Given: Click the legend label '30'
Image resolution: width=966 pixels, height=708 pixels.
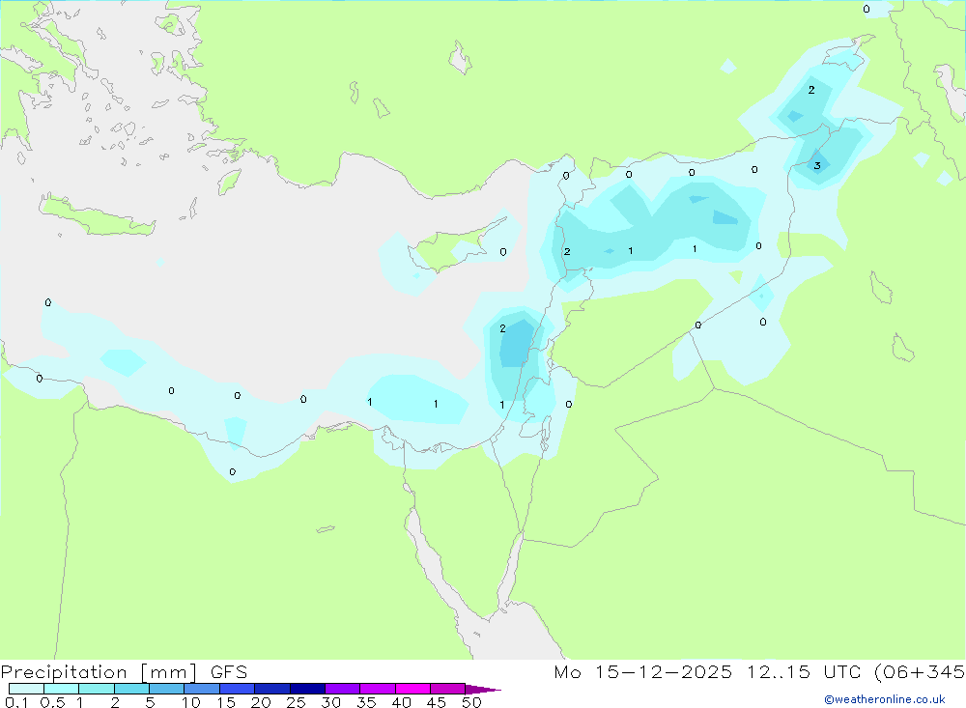Looking at the screenshot, I should 330,702.
